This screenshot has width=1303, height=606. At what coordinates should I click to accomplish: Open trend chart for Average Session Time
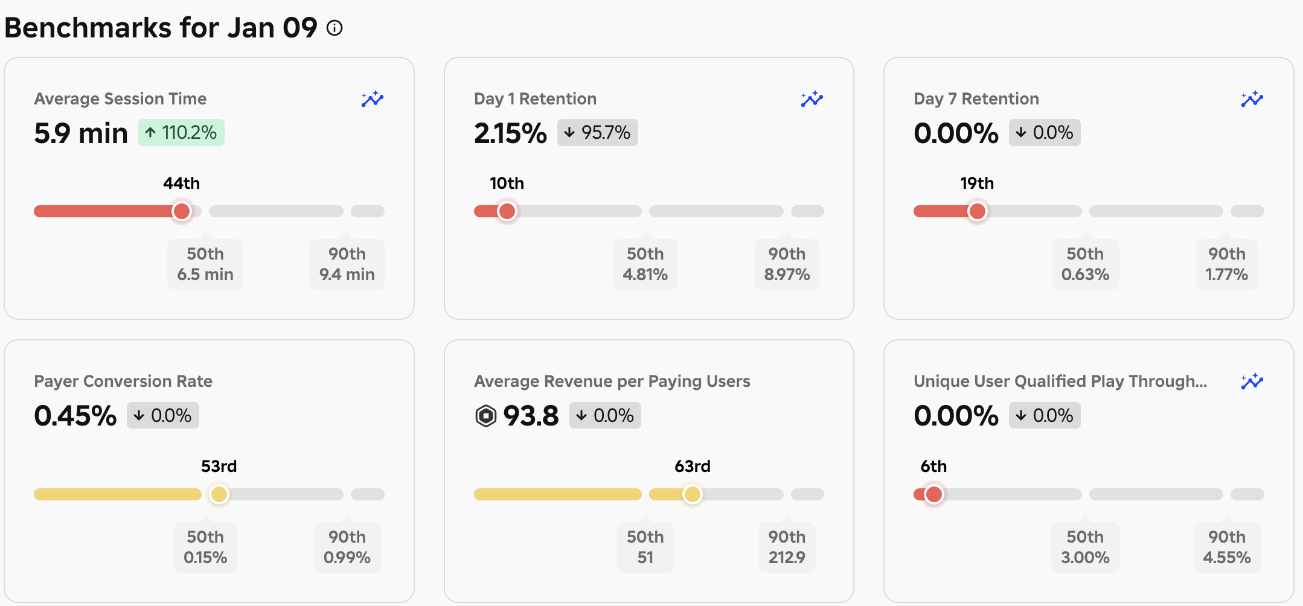point(372,98)
